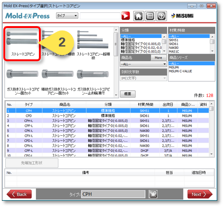The width and height of the screenshot is (223, 207).
Task: Sort by the 商品名 column header
Action: [x=65, y=104]
